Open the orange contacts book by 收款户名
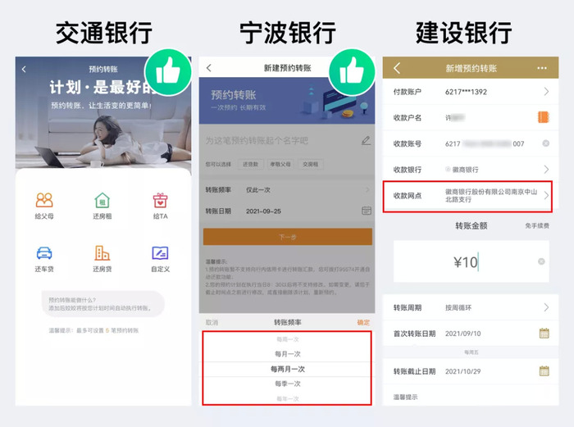Viewport: 574px width, 427px height. pyautogui.click(x=544, y=117)
